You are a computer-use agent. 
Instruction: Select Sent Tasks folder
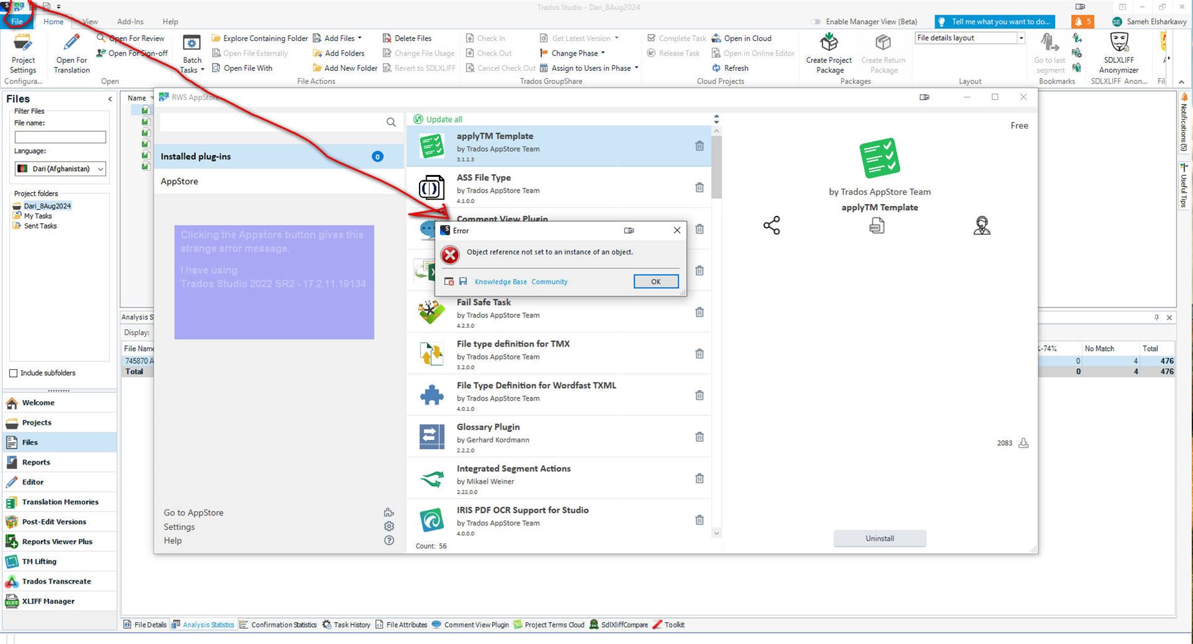point(40,226)
